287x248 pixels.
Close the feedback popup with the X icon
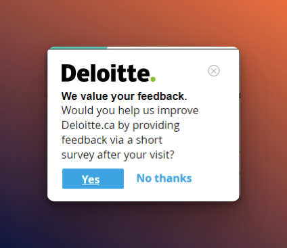pyautogui.click(x=214, y=71)
